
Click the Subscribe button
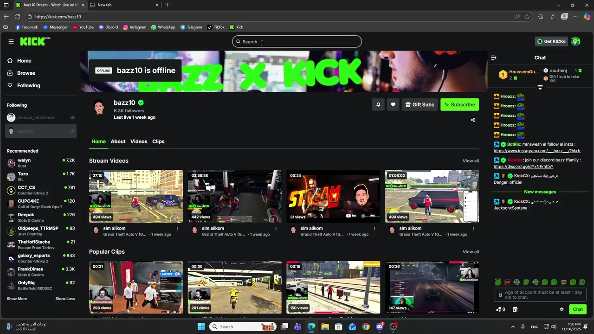(x=459, y=105)
